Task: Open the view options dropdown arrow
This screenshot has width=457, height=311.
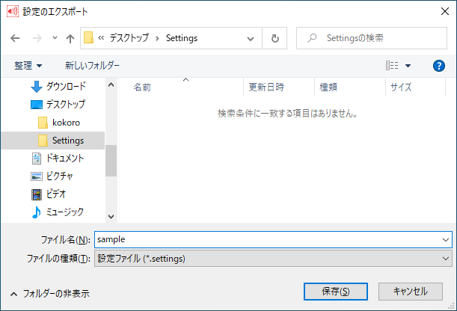Action: (408, 66)
